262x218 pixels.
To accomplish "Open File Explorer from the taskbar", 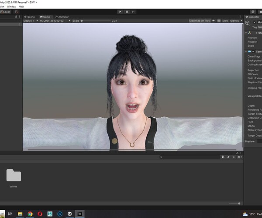I will tap(20, 214).
